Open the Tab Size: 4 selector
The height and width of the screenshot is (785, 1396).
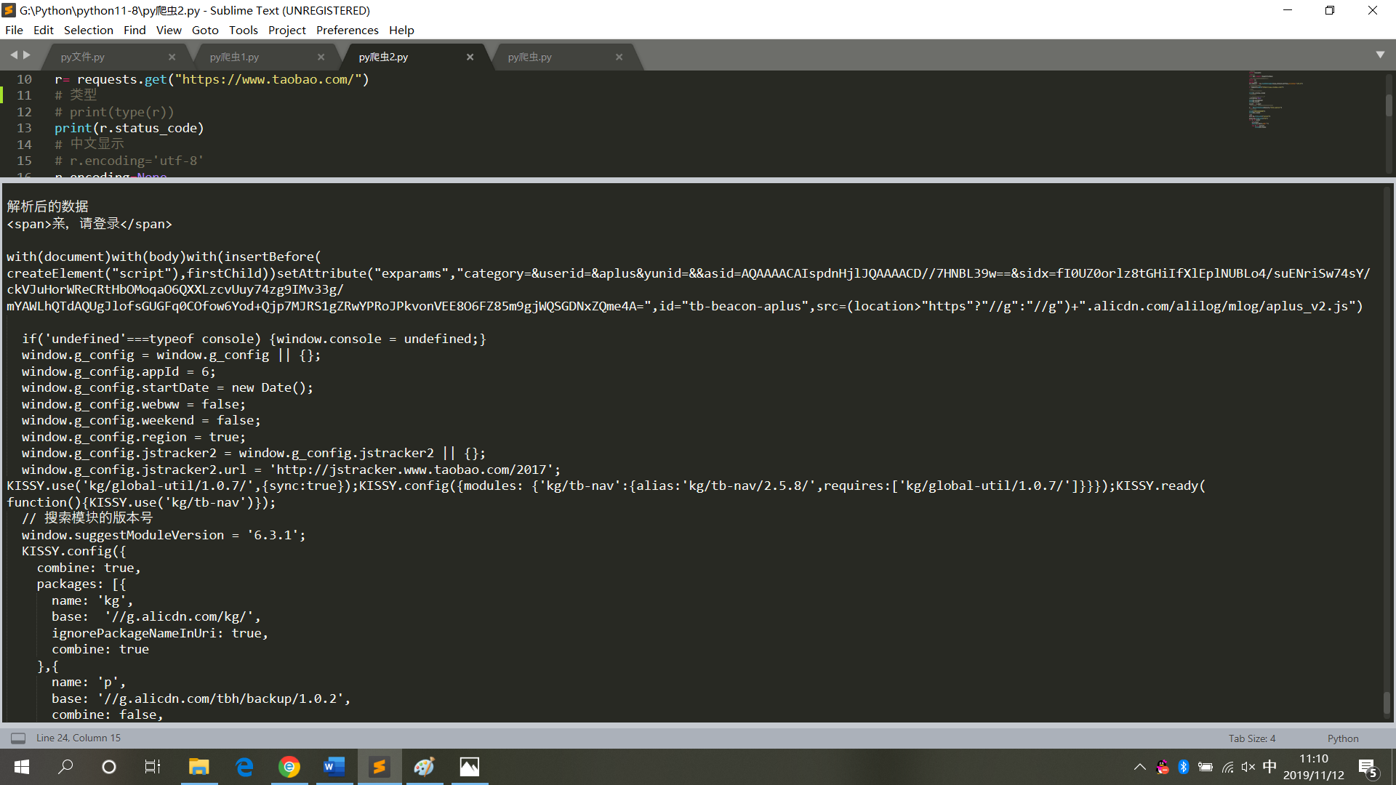point(1251,738)
